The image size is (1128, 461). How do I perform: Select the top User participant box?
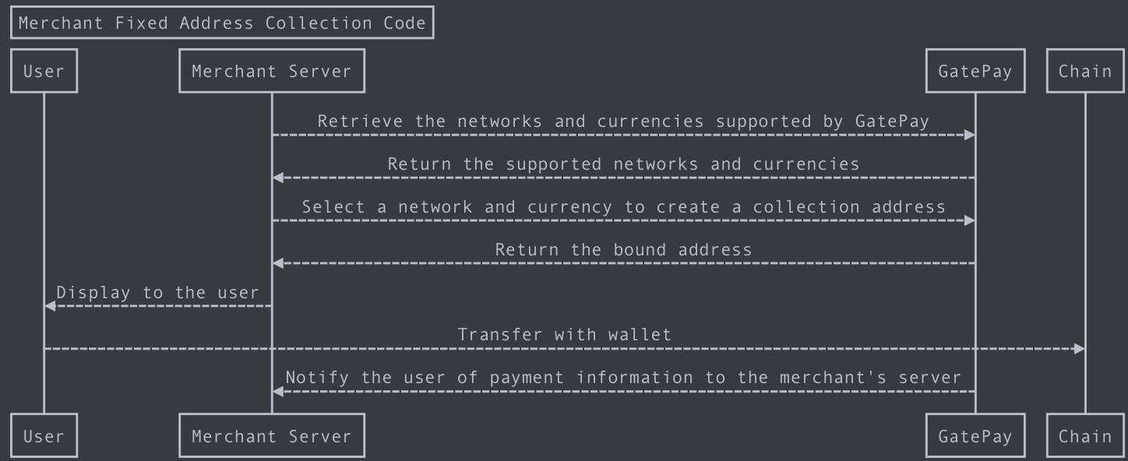click(x=44, y=71)
